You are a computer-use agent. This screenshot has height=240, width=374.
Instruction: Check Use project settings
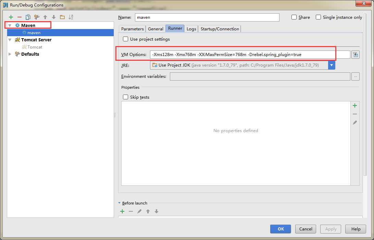pyautogui.click(x=125, y=39)
